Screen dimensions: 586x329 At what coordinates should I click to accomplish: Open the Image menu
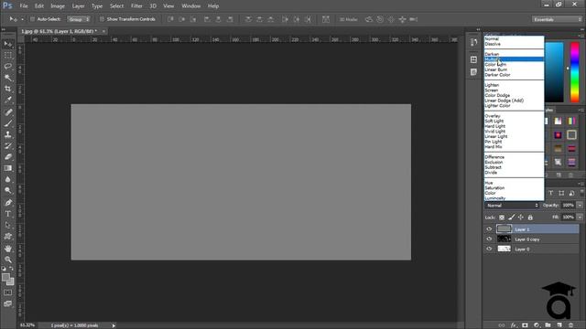pos(58,6)
